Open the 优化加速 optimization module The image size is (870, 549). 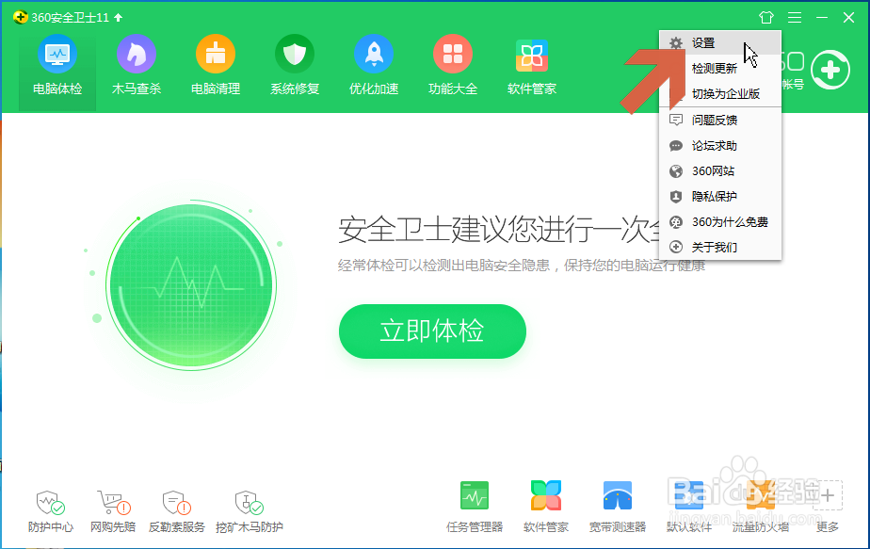(374, 67)
